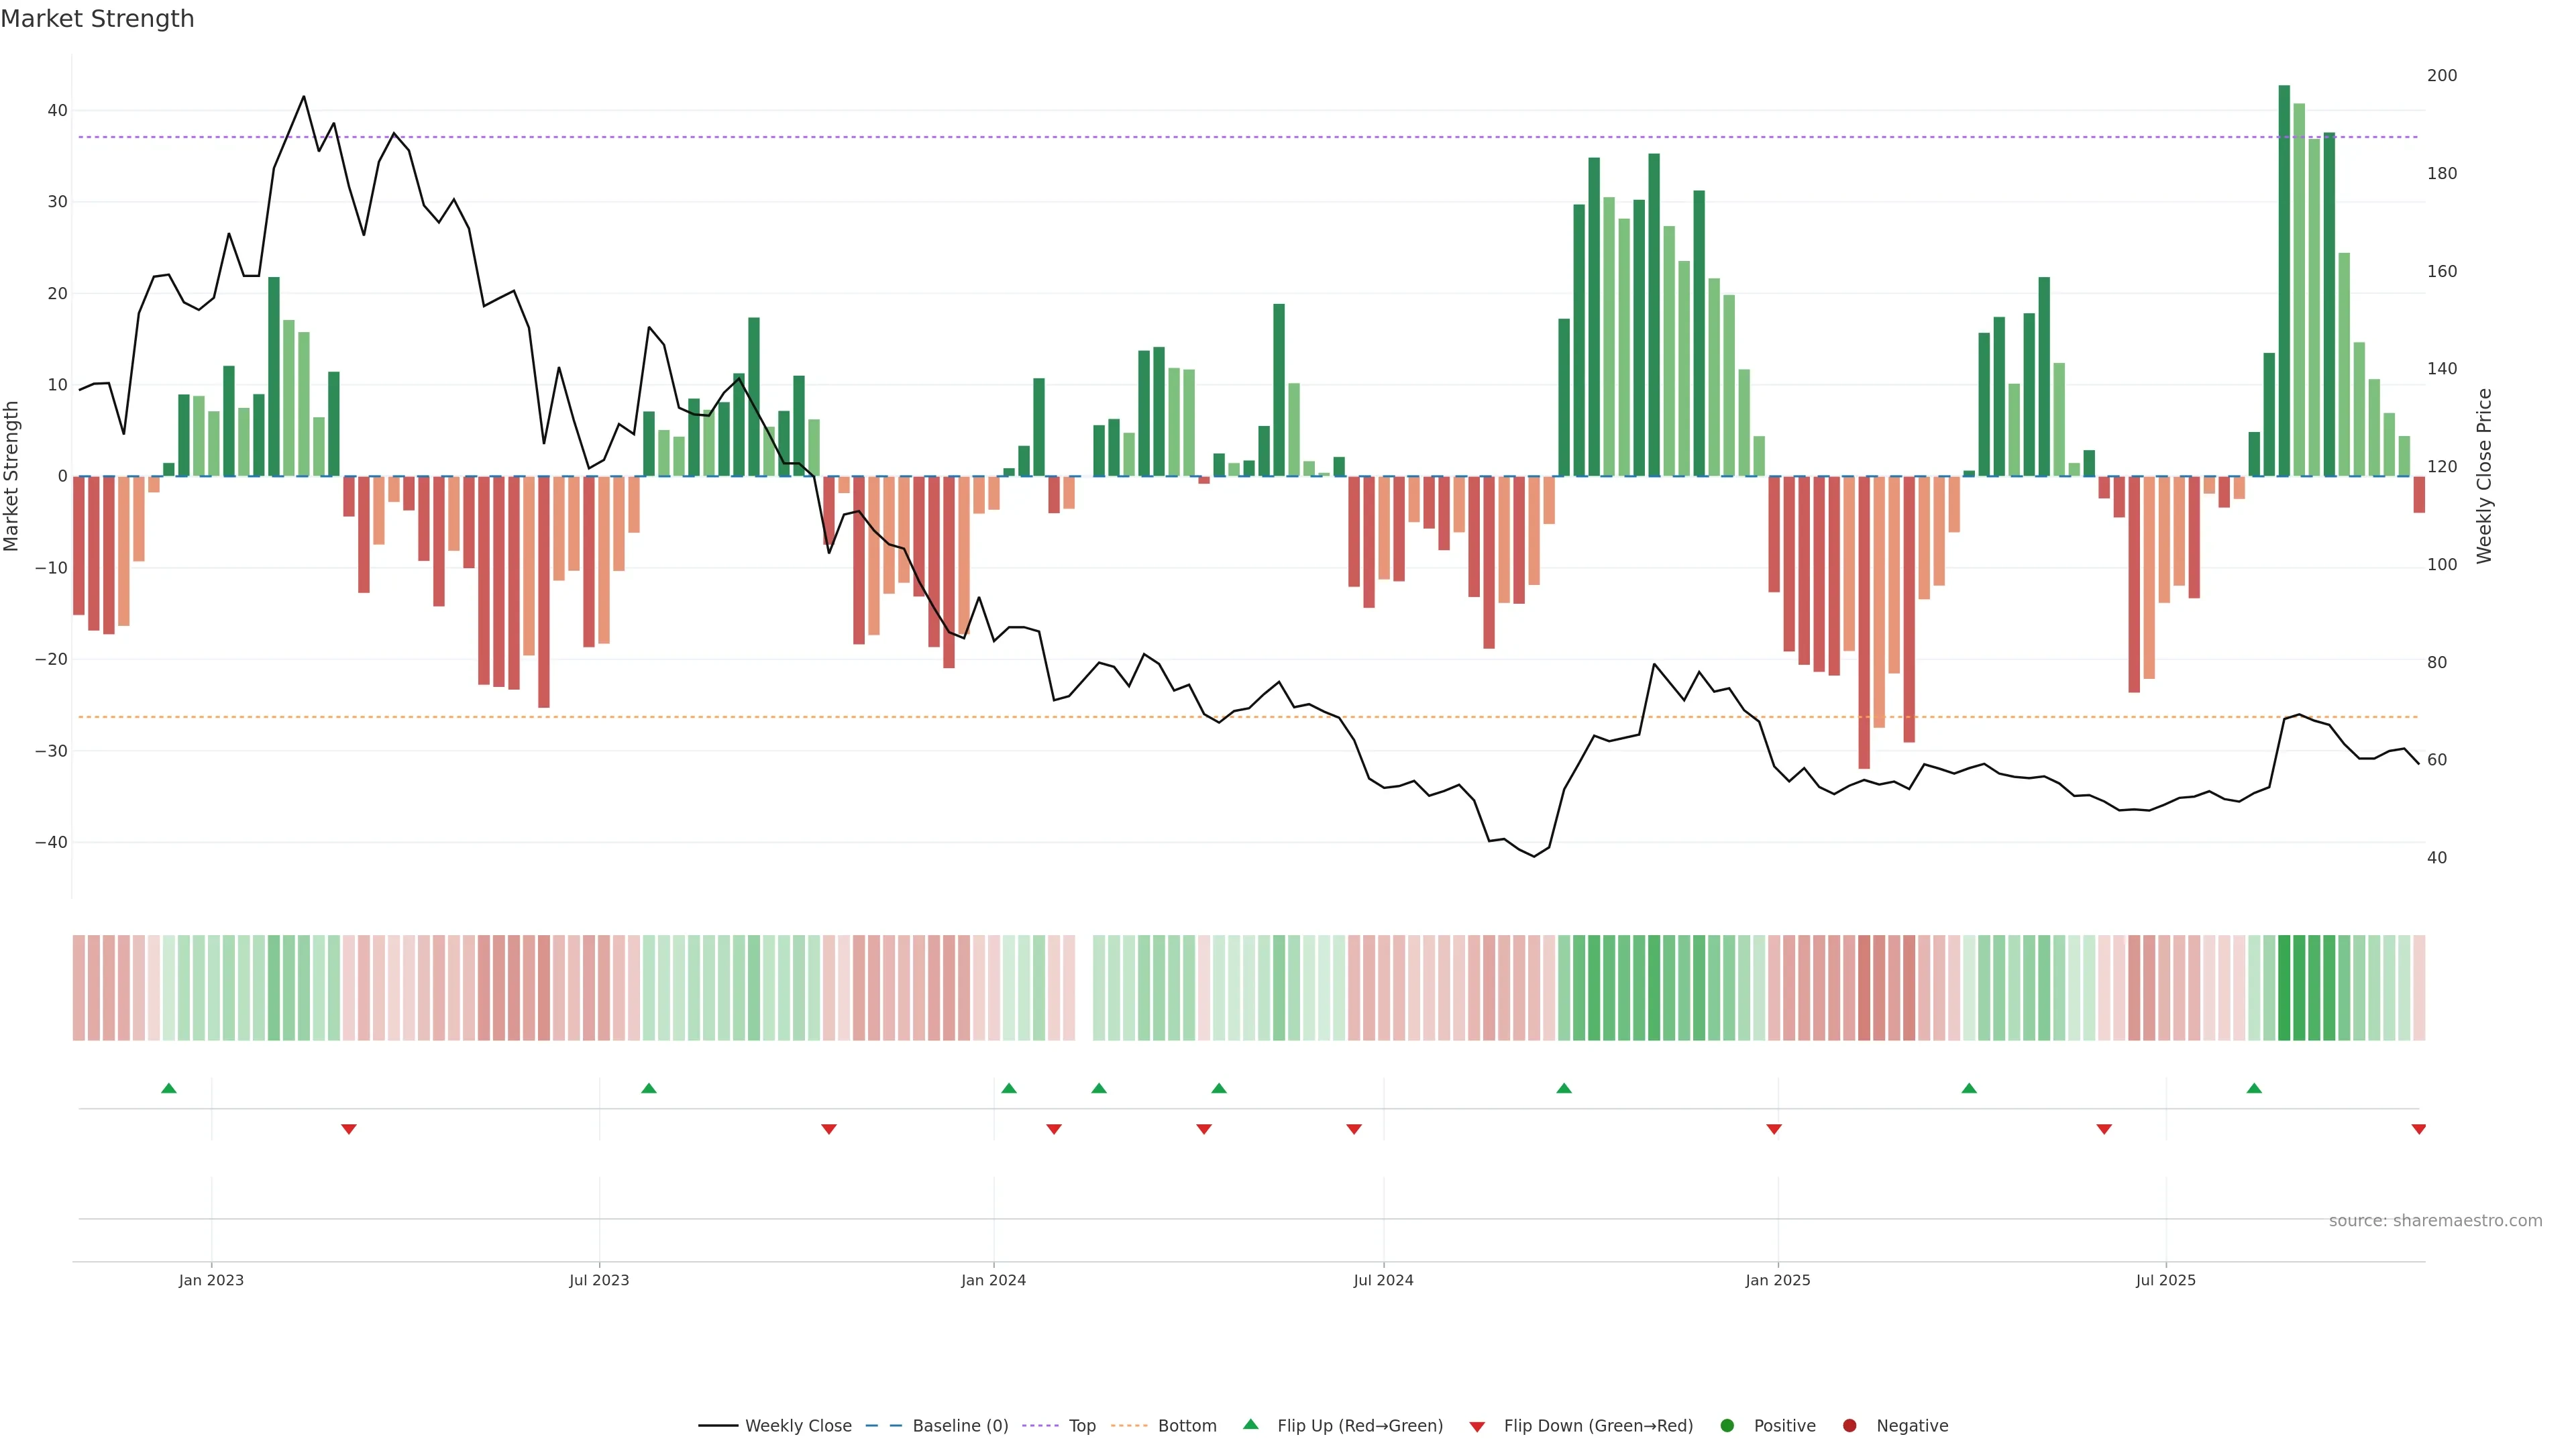2576x1449 pixels.
Task: Click the last red flip-down marker at far right
Action: [x=2418, y=1129]
